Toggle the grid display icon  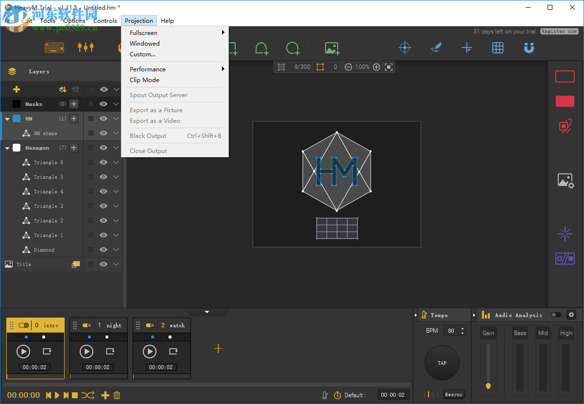click(x=498, y=48)
